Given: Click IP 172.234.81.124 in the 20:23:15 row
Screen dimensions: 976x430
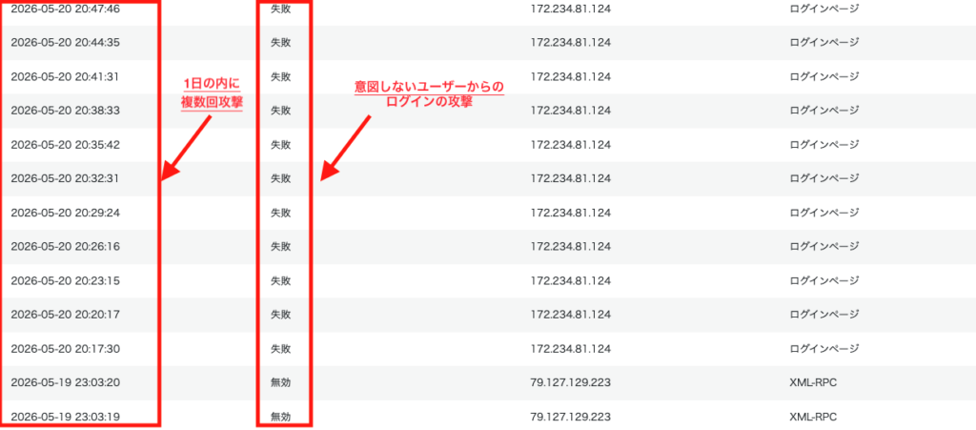Looking at the screenshot, I should point(570,280).
